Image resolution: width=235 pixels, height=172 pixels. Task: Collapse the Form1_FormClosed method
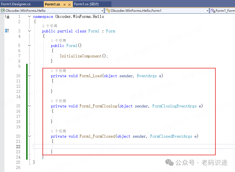pyautogui.click(x=30, y=136)
